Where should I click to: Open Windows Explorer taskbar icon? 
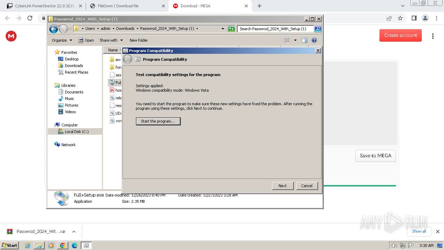pyautogui.click(x=39, y=245)
